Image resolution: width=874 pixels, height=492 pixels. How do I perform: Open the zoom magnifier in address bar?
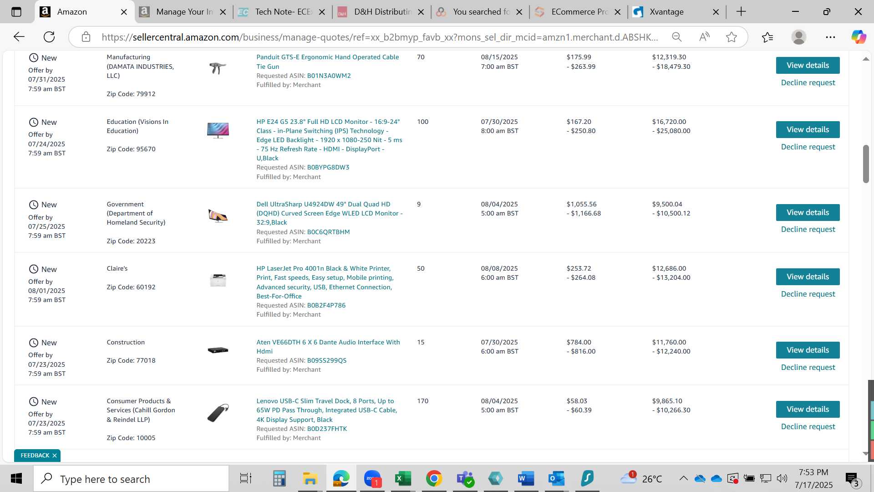click(x=677, y=37)
